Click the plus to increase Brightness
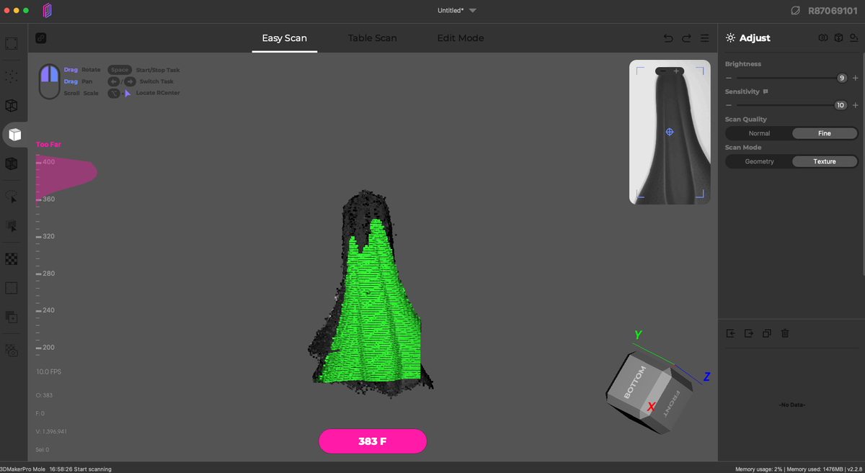The width and height of the screenshot is (865, 473). pos(857,78)
